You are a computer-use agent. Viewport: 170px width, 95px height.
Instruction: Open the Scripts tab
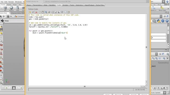point(65,5)
